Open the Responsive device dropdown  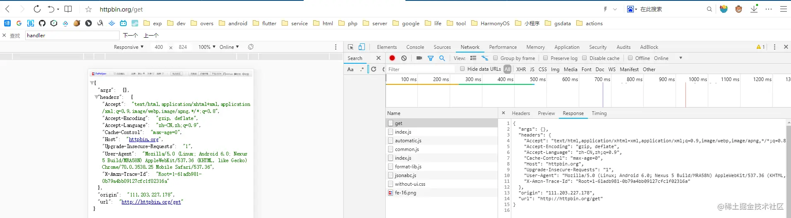tap(129, 47)
